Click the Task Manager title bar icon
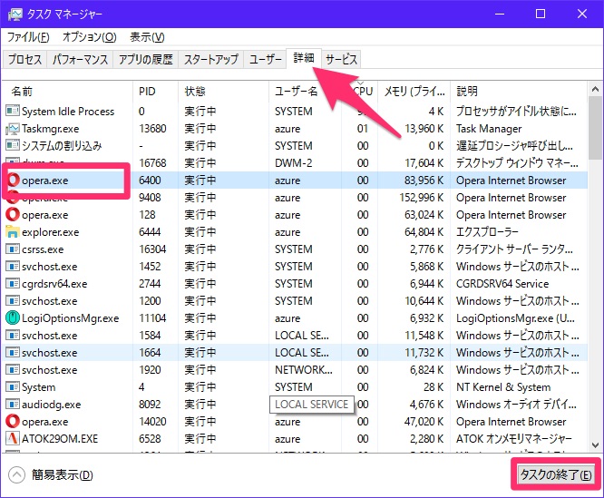604x498 pixels. [15, 15]
